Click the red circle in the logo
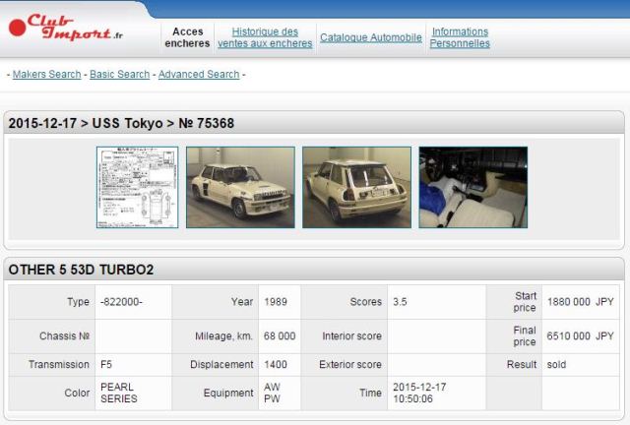Screen dimensions: 630x425 [x=18, y=29]
